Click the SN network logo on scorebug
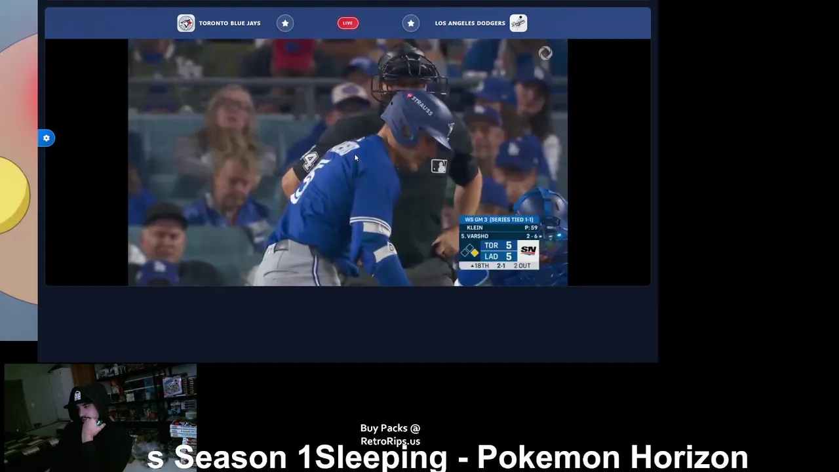The height and width of the screenshot is (472, 839). pyautogui.click(x=528, y=250)
